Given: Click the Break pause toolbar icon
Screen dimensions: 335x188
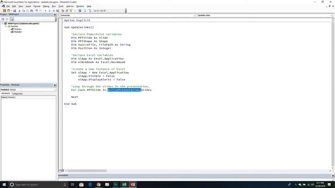Looking at the screenshot, I should pos(50,10).
